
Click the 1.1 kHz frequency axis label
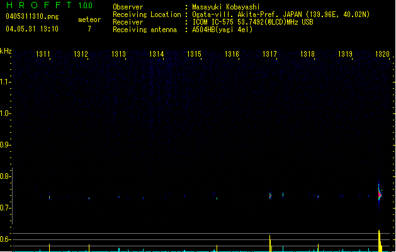point(5,82)
